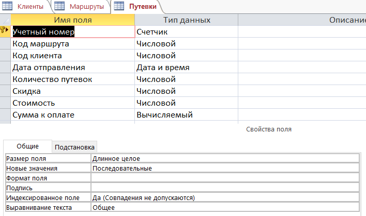Viewport: 366px width, 216px height.
Task: Click the Имя поля column header
Action: pos(72,20)
